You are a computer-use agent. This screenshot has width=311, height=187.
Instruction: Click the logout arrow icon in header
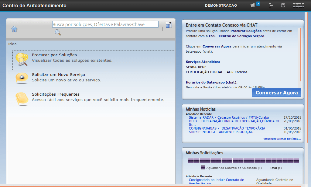(271, 5)
